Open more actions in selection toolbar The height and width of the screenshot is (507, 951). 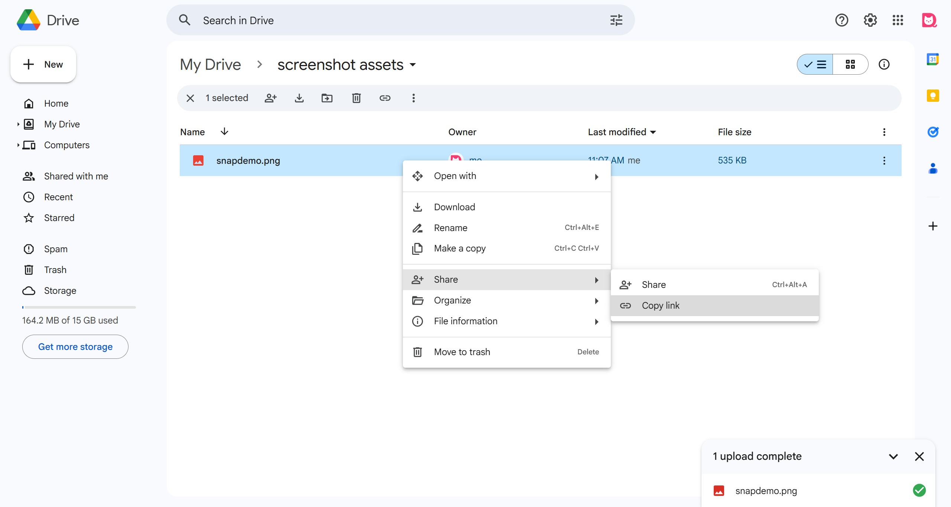[413, 98]
